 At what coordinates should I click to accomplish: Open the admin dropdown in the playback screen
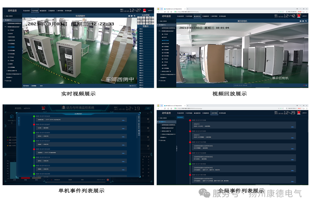(305, 16)
